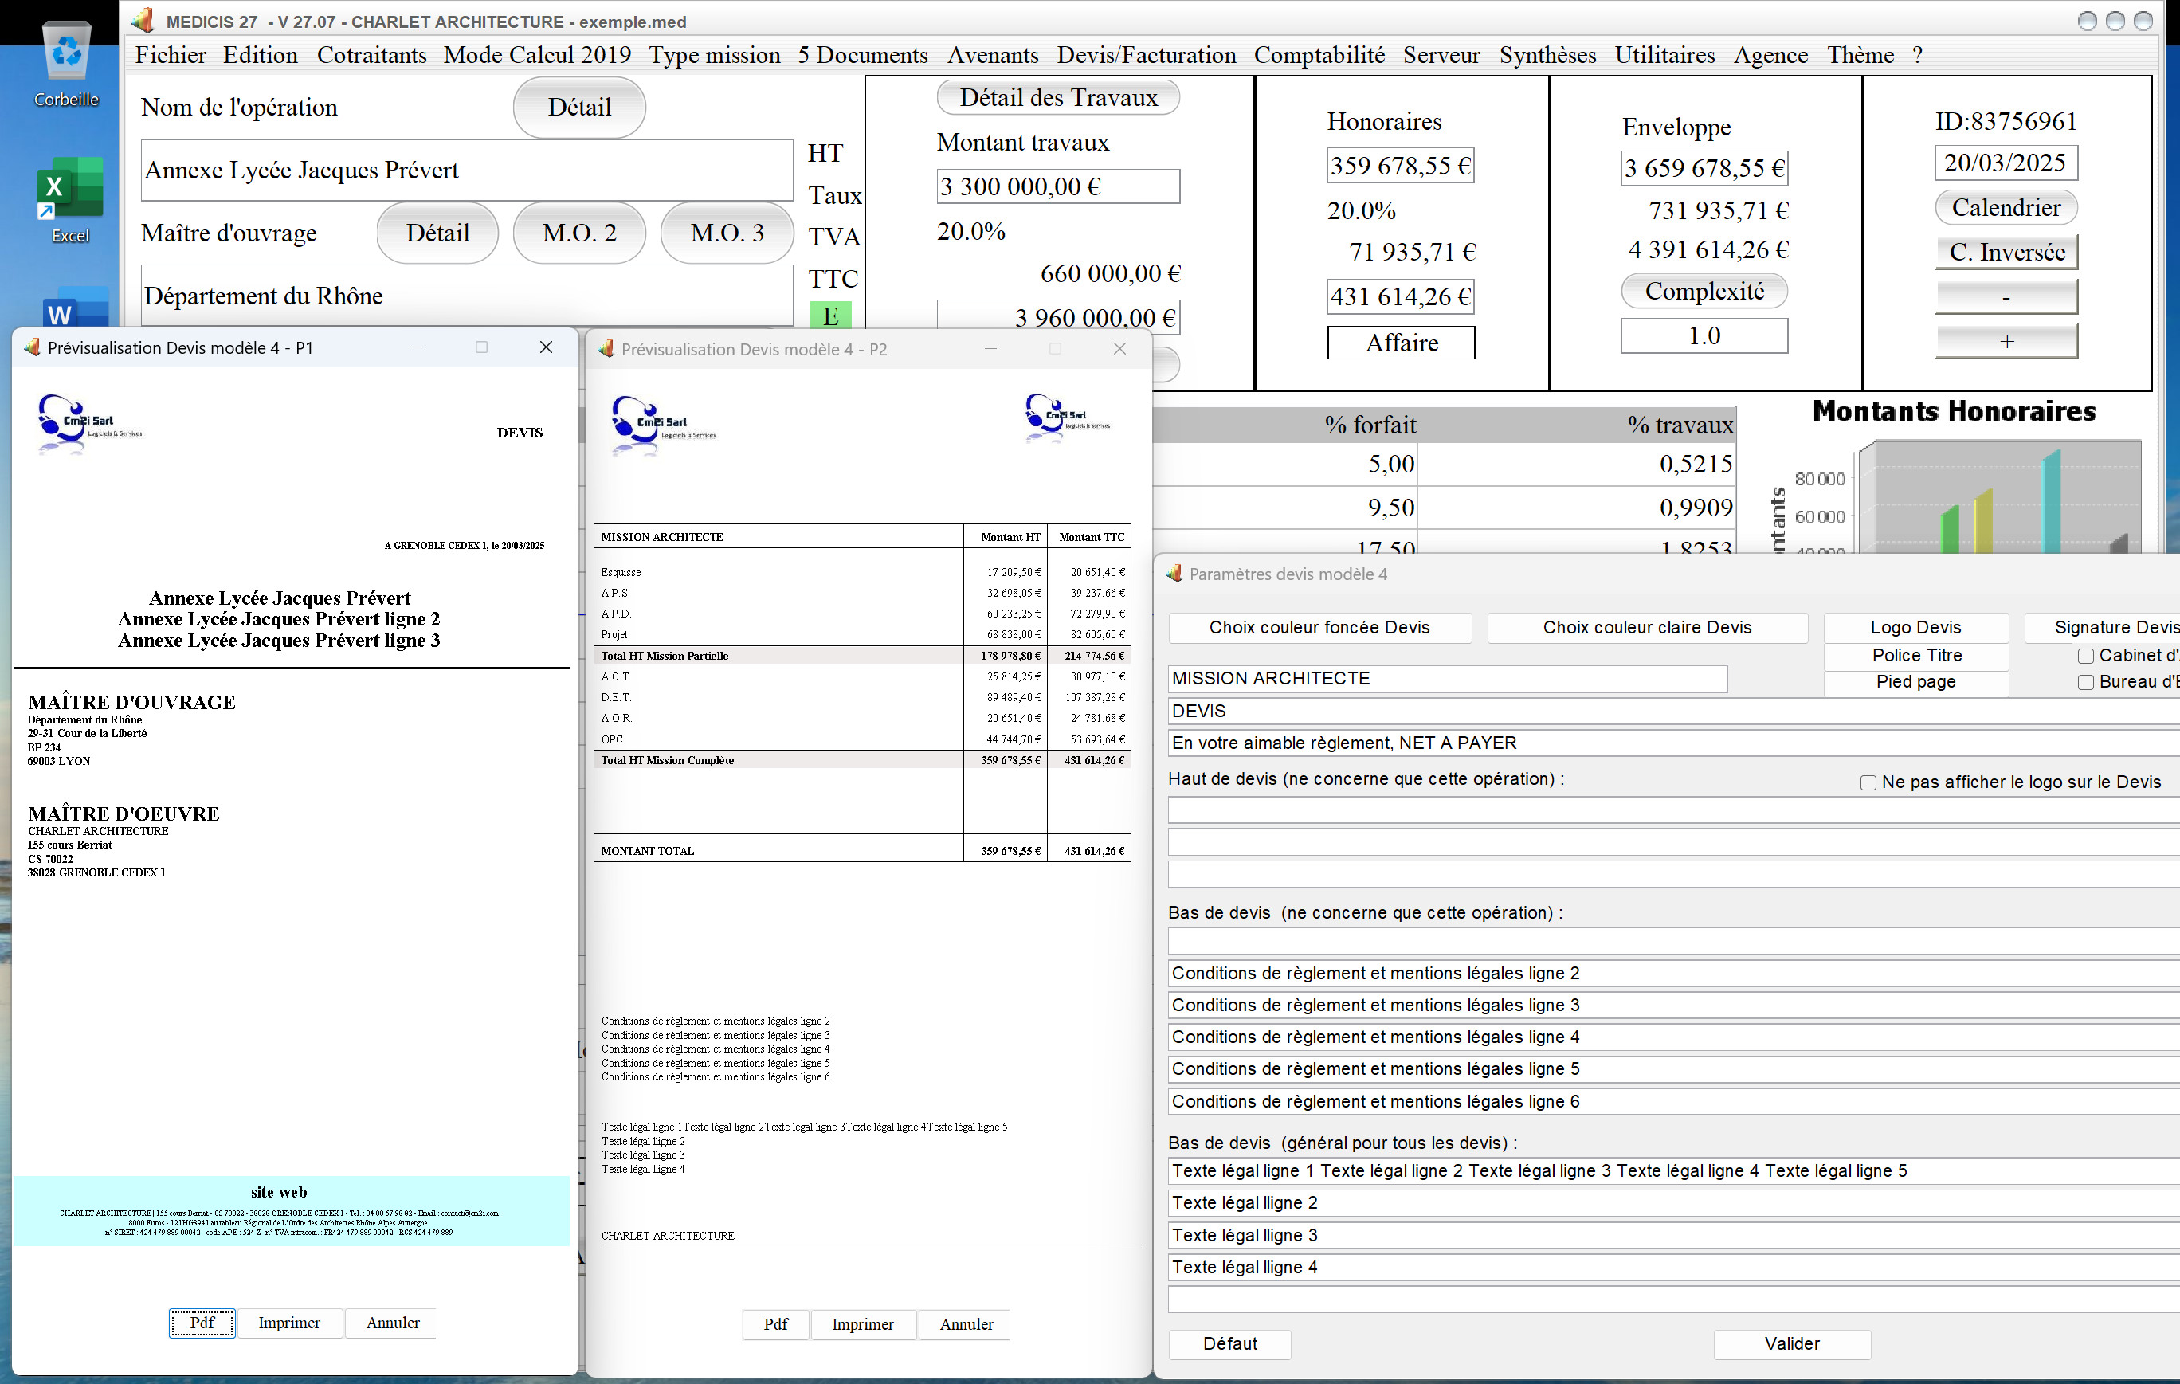Open the Thème menu
Image resolution: width=2180 pixels, height=1384 pixels.
click(x=1860, y=55)
